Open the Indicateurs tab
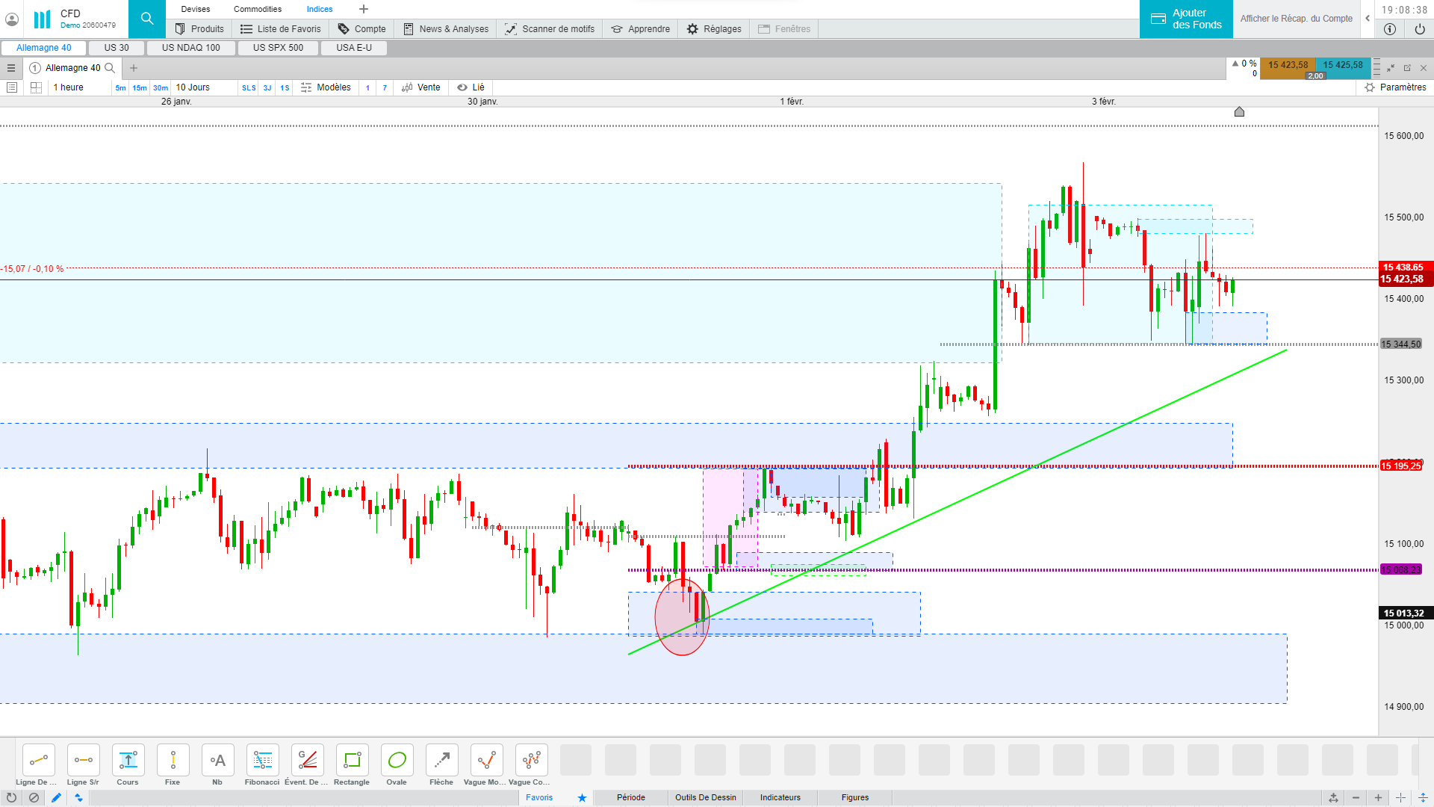Viewport: 1434px width, 807px height. coord(780,797)
